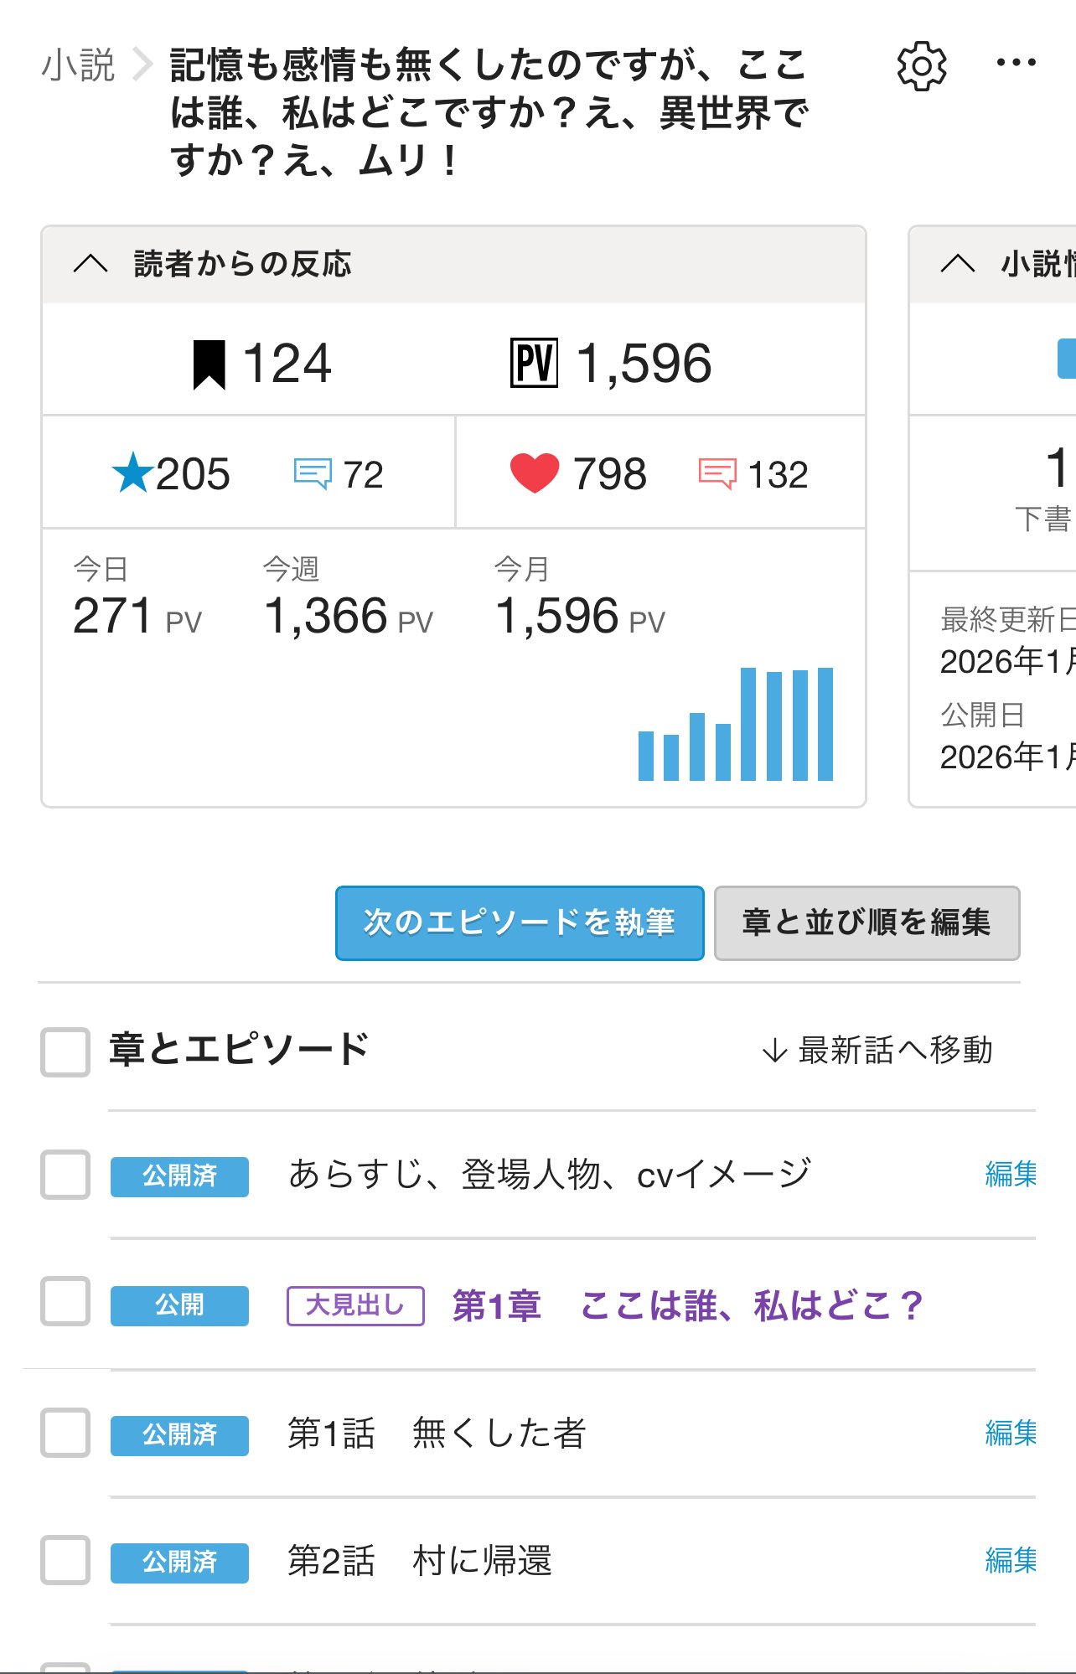
Task: Click the blue PV bar chart
Action: (x=735, y=725)
